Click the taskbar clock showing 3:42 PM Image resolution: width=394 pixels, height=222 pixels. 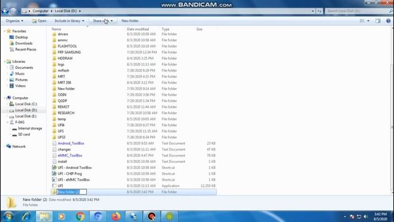pos(380,214)
